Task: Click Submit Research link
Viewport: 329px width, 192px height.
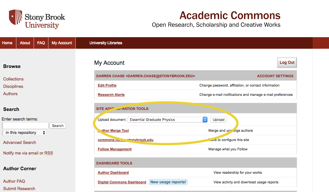Action: coord(19,189)
